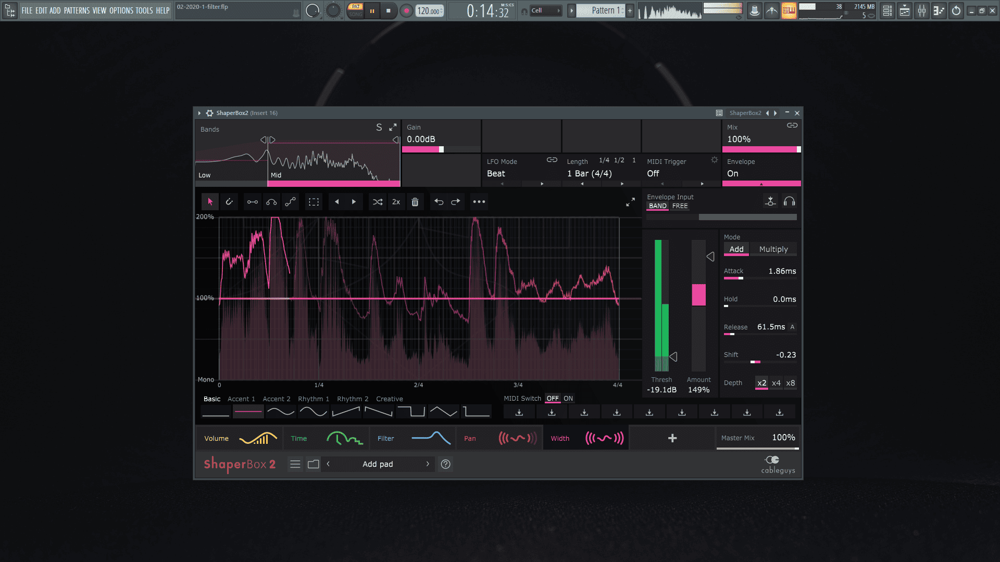This screenshot has width=1000, height=562.
Task: Set Depth to x4
Action: (x=776, y=383)
